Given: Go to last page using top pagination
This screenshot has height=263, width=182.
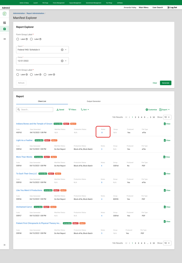Looking at the screenshot, I should tap(154, 117).
